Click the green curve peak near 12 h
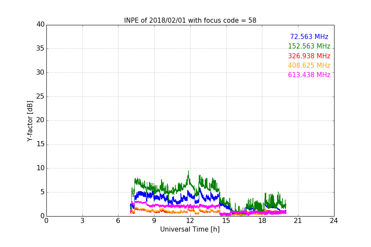 [x=189, y=172]
